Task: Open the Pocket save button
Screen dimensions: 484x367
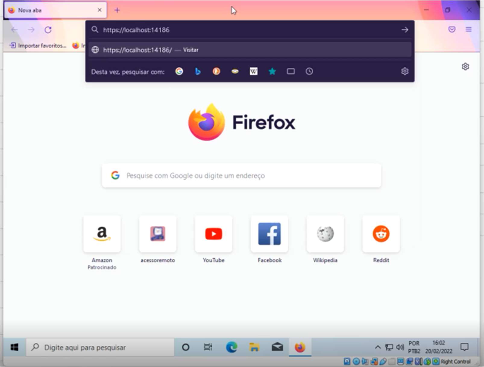Action: coord(452,29)
